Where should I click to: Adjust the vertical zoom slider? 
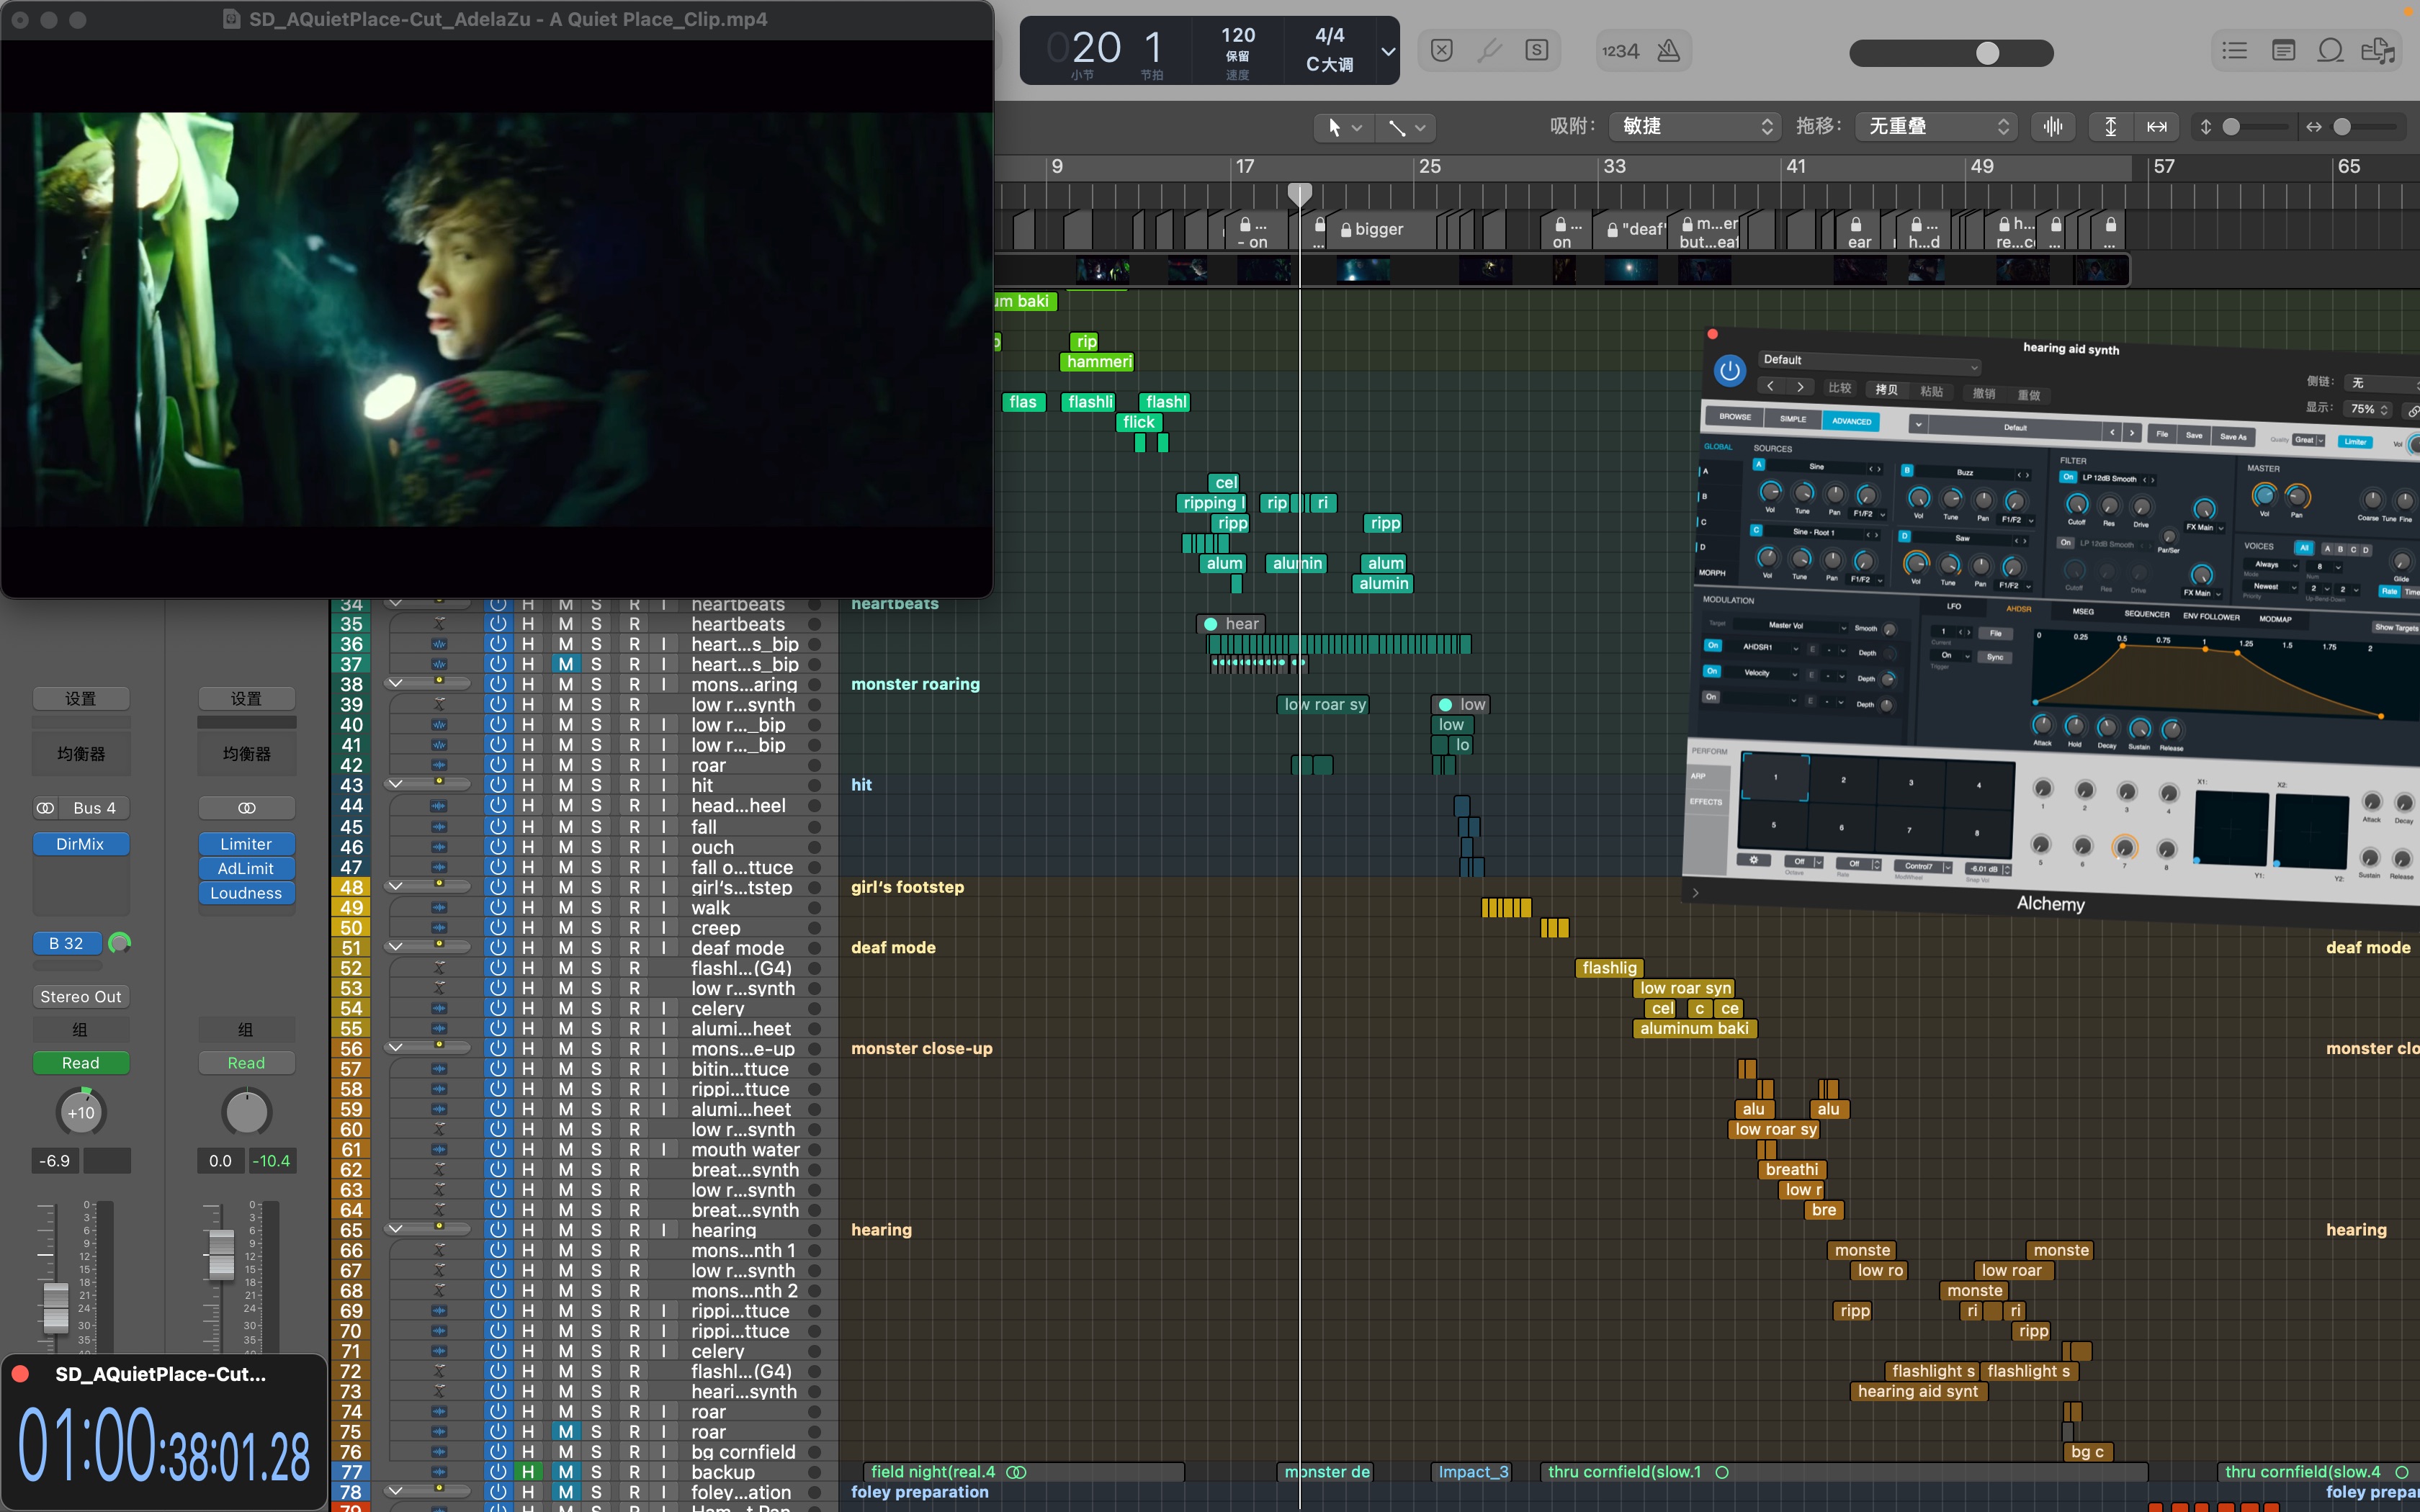[x=2254, y=127]
